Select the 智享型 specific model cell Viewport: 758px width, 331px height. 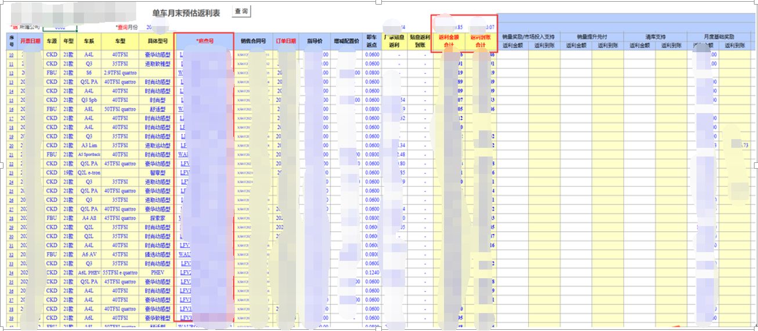point(157,173)
